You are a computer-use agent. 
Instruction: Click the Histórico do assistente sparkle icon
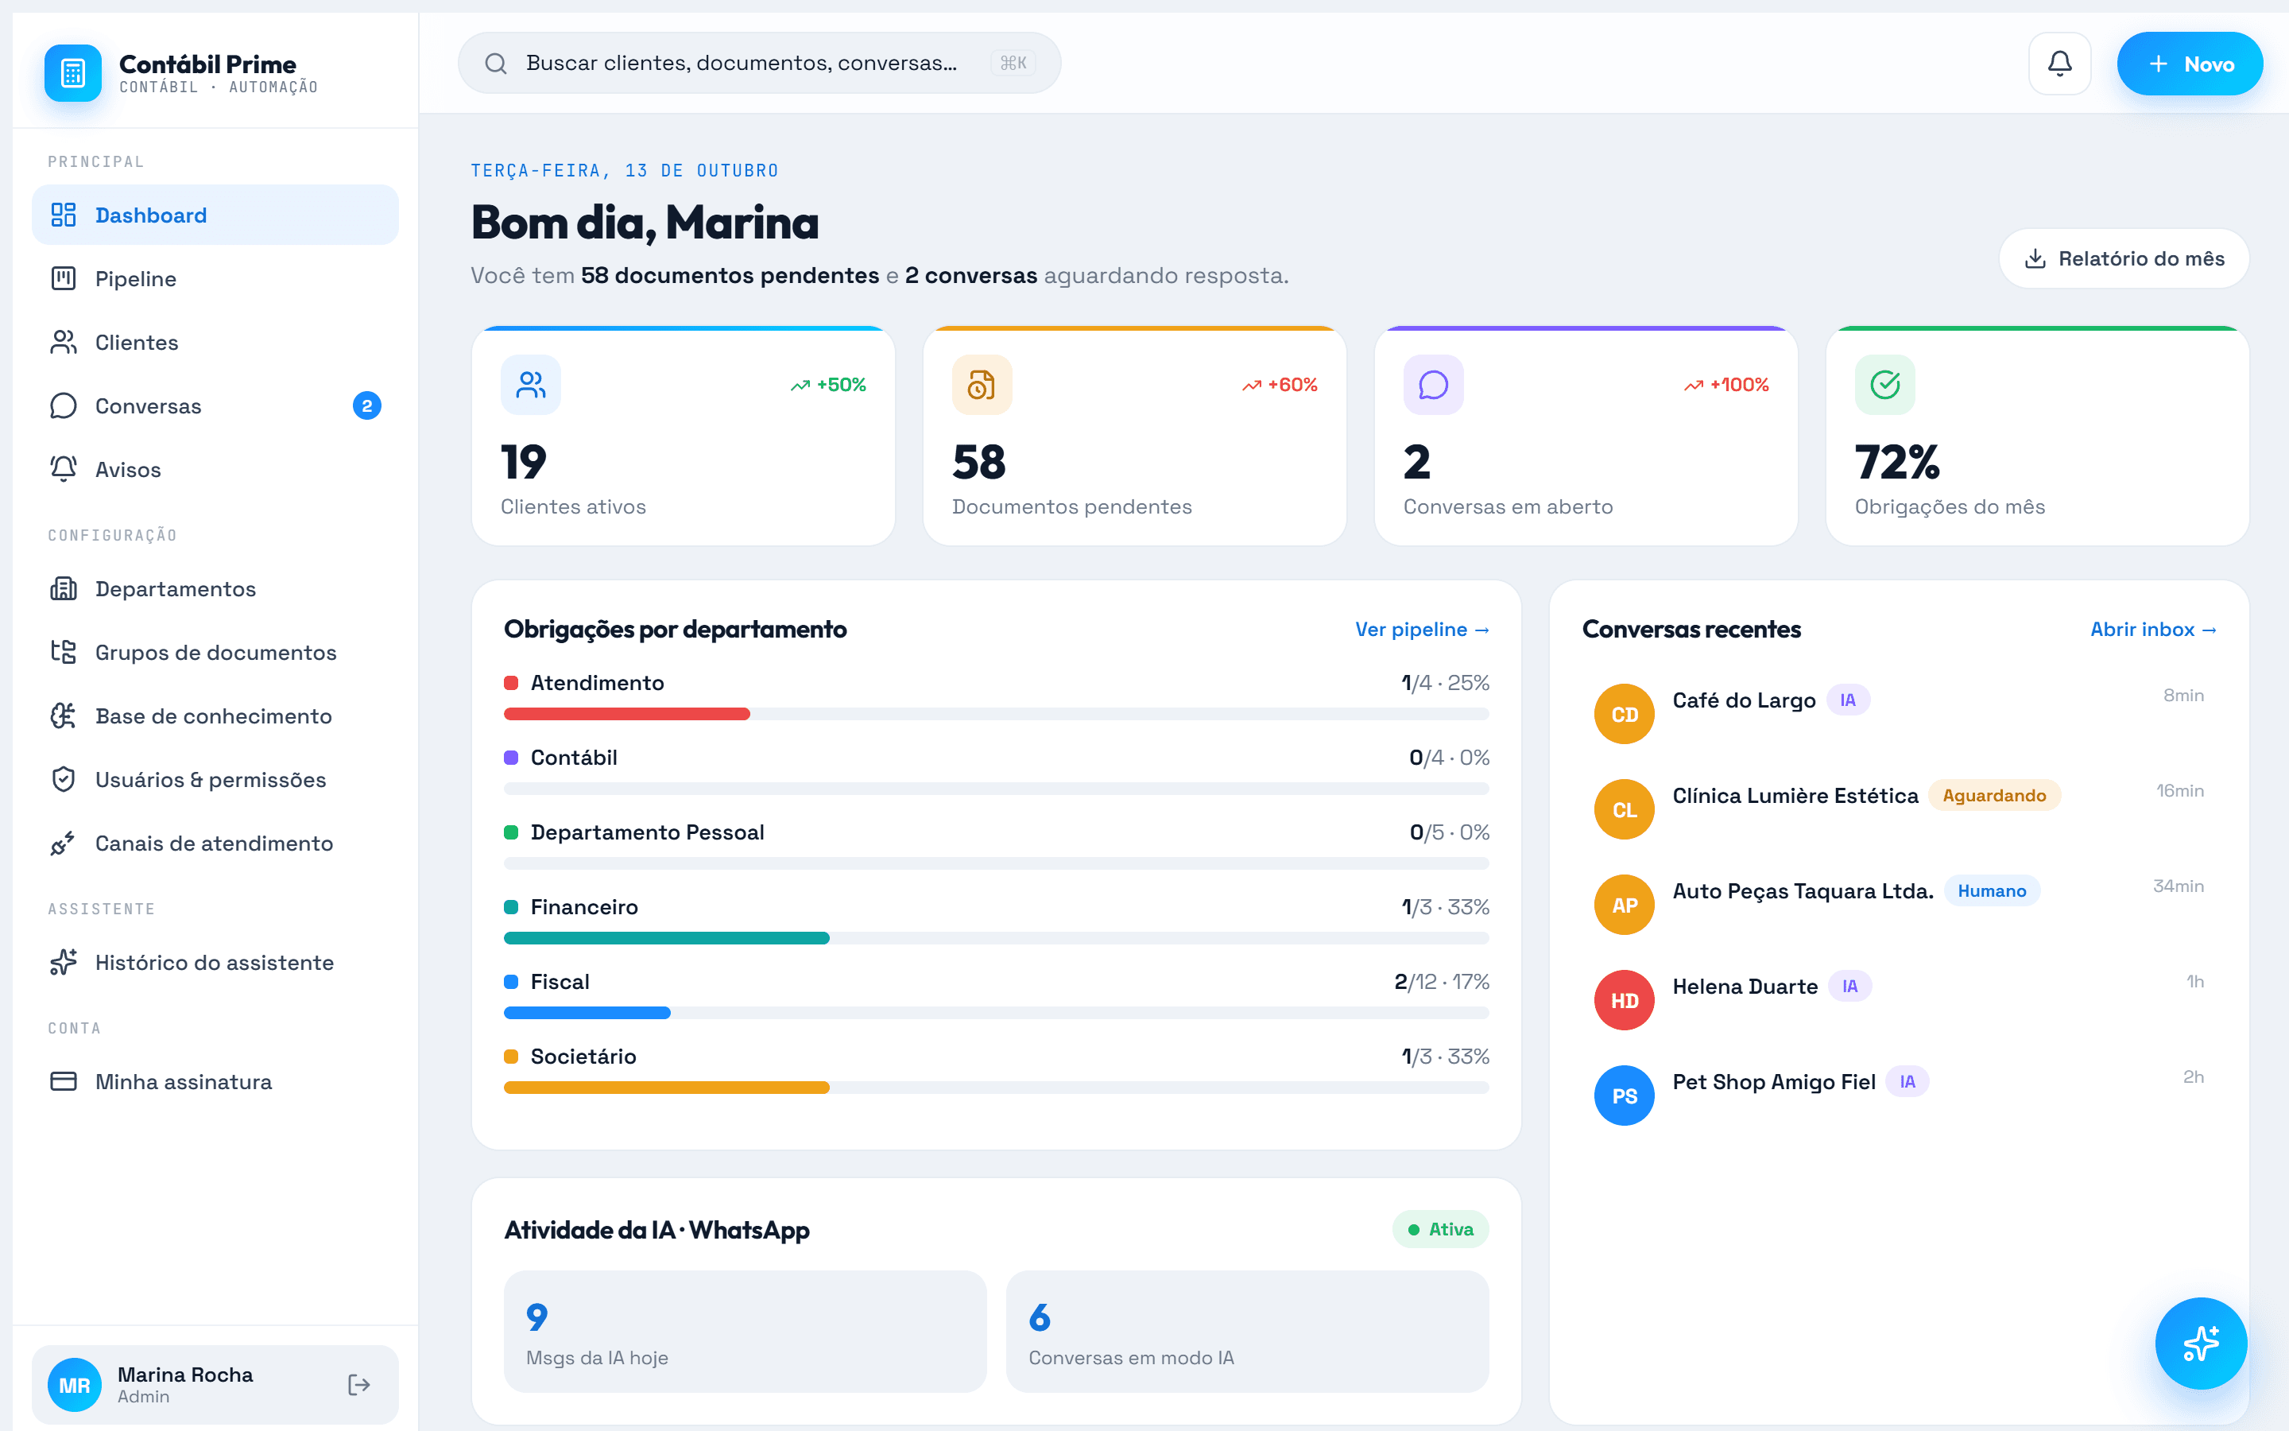[x=64, y=962]
